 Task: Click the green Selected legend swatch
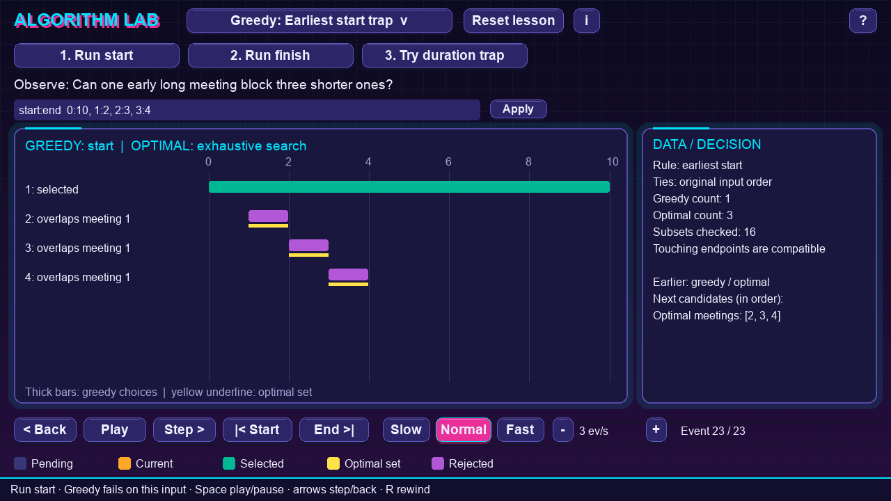[229, 463]
